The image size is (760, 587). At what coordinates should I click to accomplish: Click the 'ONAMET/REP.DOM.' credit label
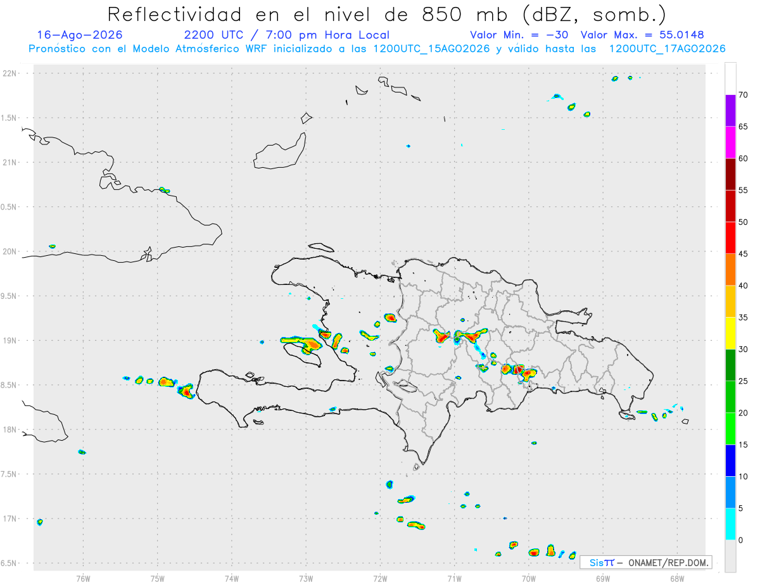(x=668, y=562)
